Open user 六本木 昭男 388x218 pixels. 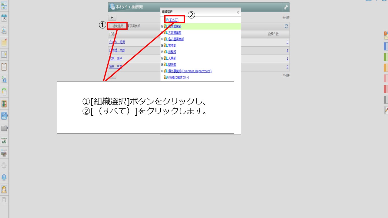pyautogui.click(x=117, y=42)
